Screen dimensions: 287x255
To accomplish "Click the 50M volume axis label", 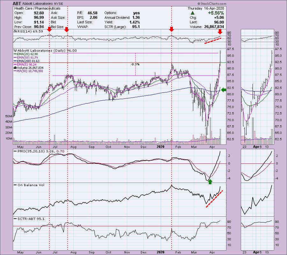I will (9, 116).
